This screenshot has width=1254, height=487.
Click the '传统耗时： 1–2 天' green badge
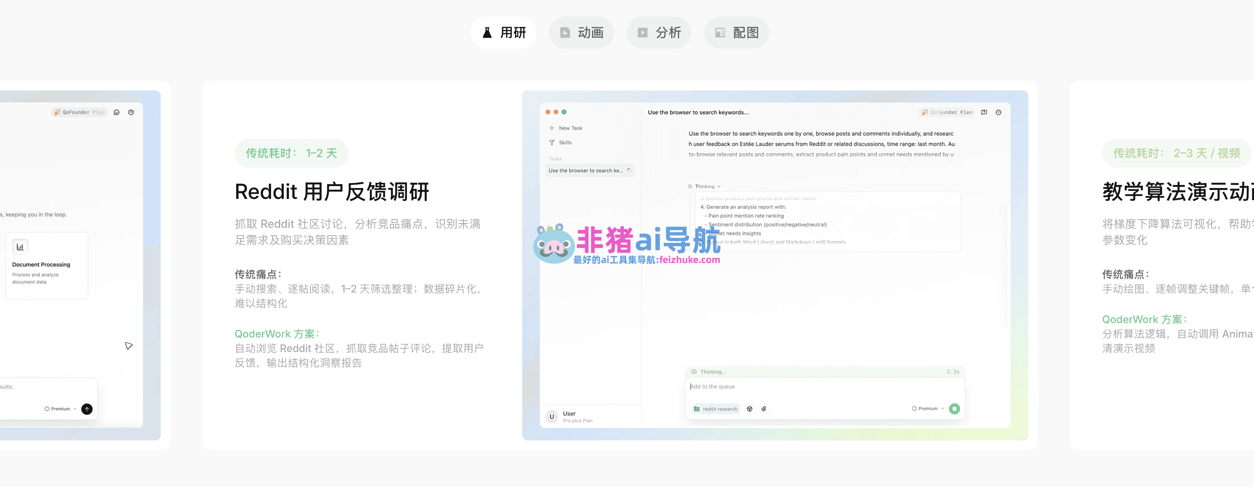(291, 153)
